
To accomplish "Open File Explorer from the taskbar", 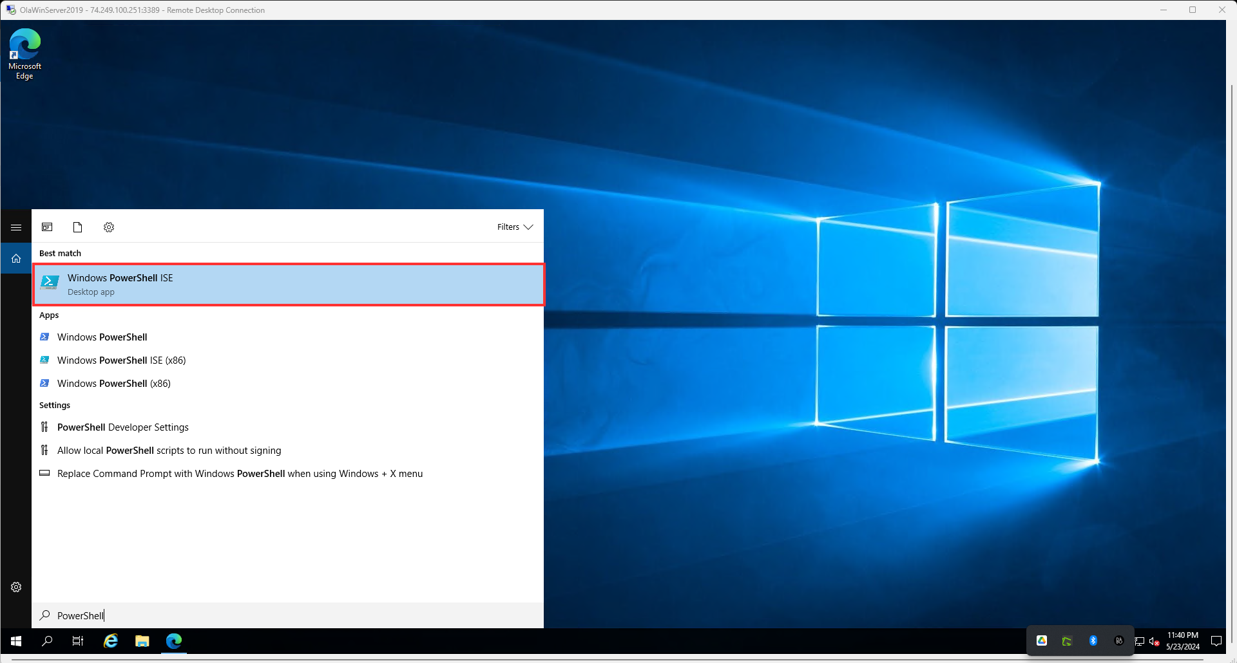I will click(142, 641).
